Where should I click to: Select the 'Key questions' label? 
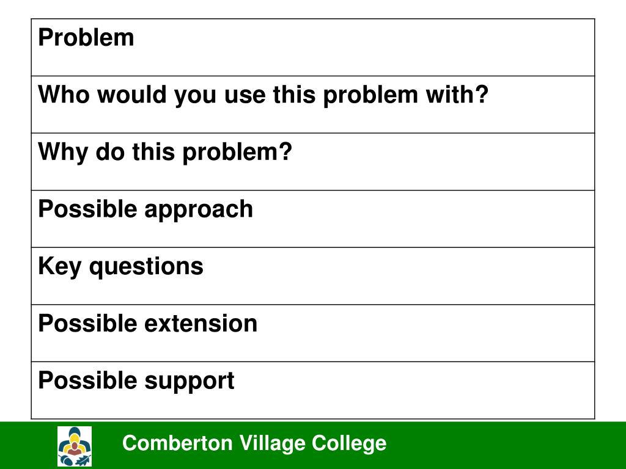point(120,267)
